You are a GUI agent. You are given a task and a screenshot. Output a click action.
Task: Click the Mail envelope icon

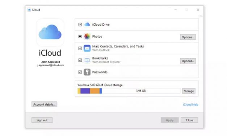(87, 48)
